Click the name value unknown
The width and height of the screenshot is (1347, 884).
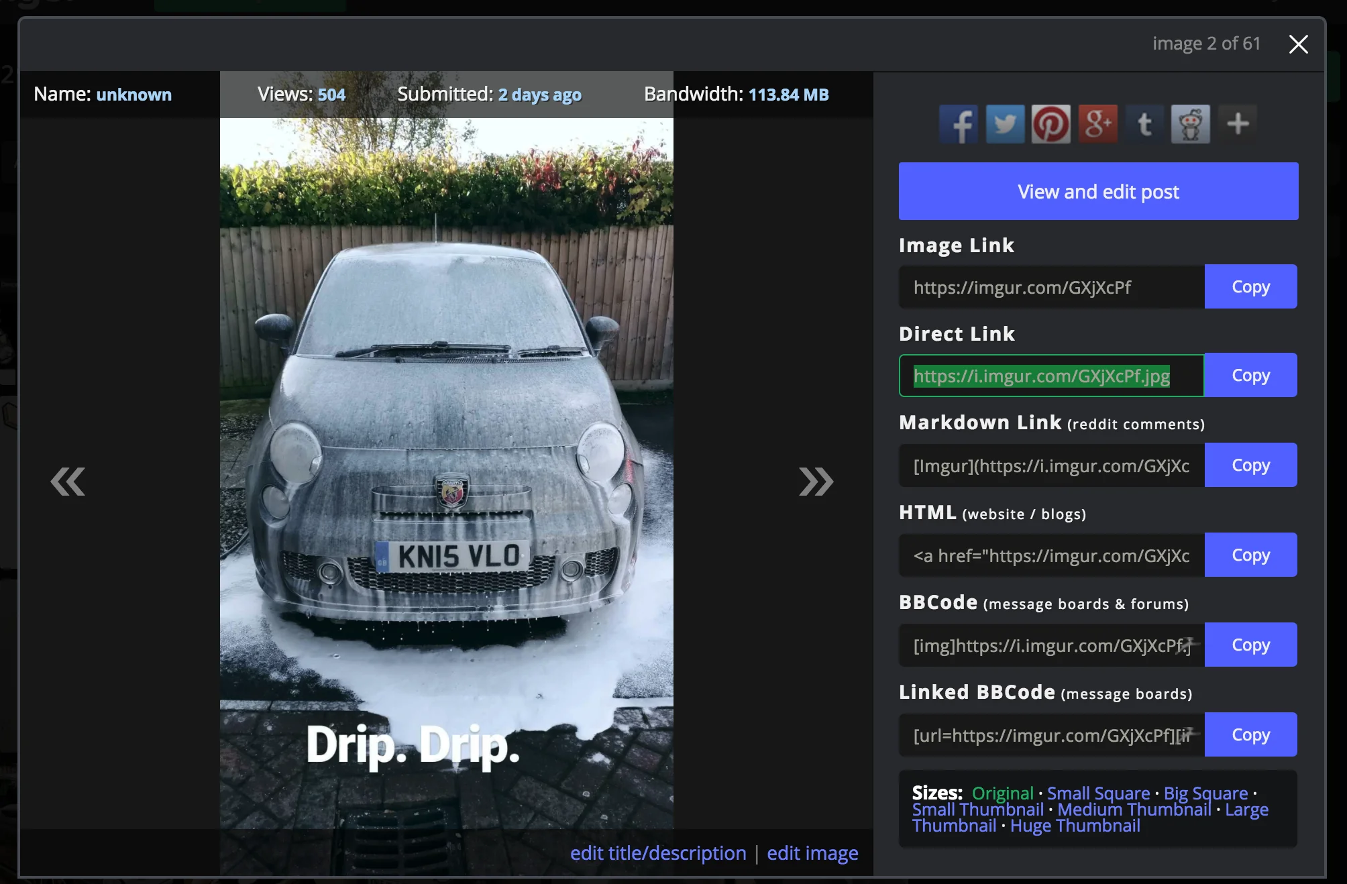point(134,95)
